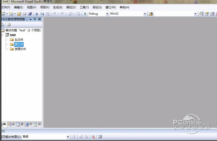Screen dimensions: 217x141
Task: Open the 编辑(E) menu
Action: 19,7
